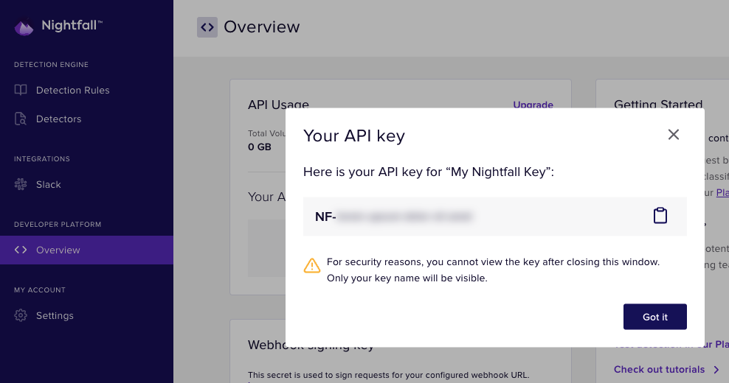The width and height of the screenshot is (729, 383).
Task: Click the webhook secret description text
Action: pyautogui.click(x=388, y=375)
